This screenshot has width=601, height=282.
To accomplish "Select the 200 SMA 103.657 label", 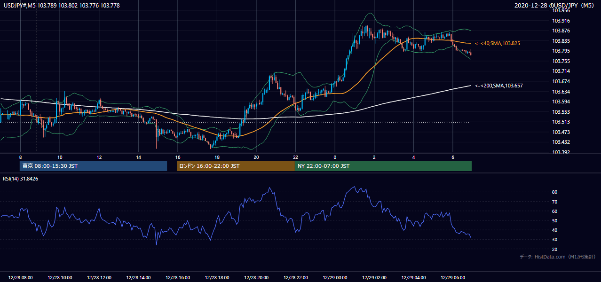I will click(x=499, y=86).
